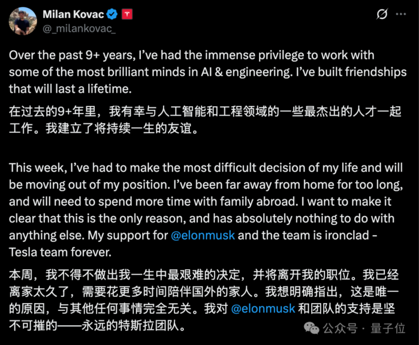The height and width of the screenshot is (345, 419).
Task: Click the paragraph starting "This week, I've had"
Action: tap(206, 210)
